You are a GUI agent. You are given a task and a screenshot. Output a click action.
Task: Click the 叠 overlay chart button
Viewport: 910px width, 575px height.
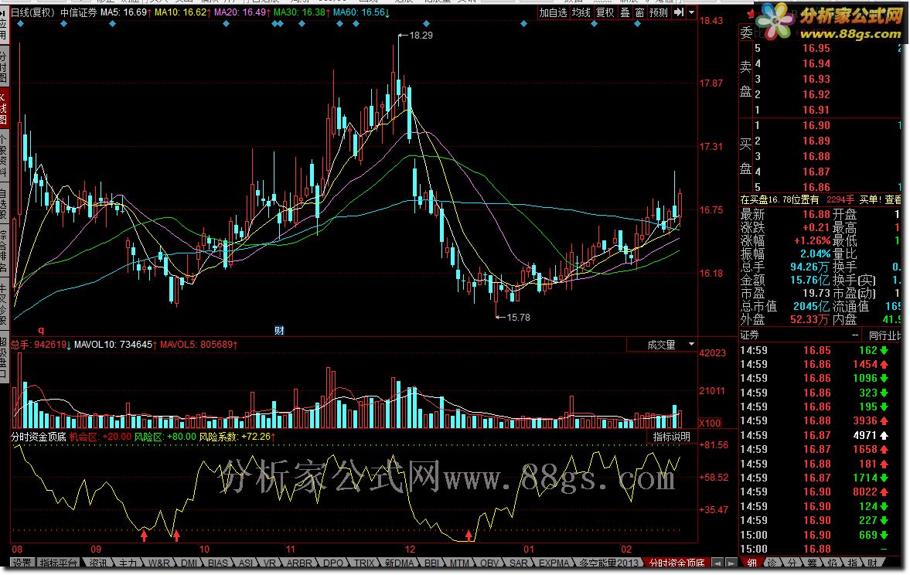[625, 12]
